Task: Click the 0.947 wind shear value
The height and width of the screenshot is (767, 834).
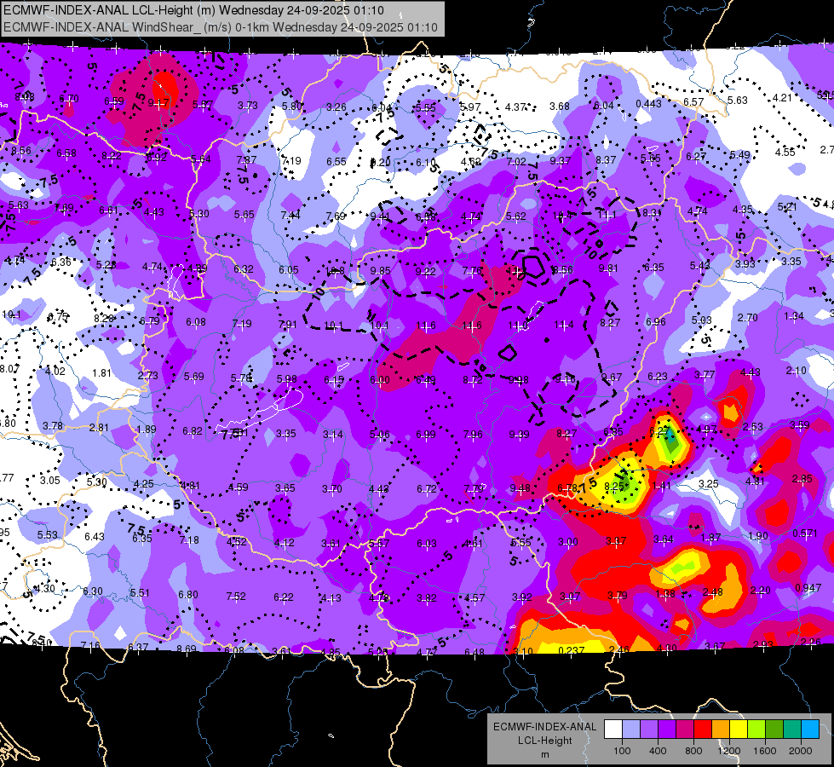Action: pos(808,588)
